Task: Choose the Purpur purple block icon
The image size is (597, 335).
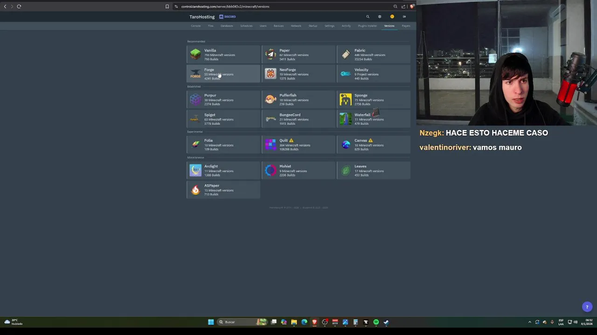Action: click(x=195, y=100)
